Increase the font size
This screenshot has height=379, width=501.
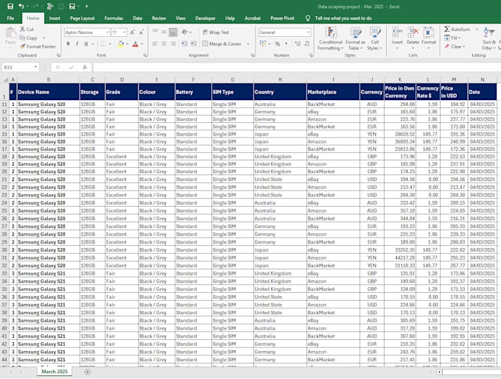click(x=133, y=32)
